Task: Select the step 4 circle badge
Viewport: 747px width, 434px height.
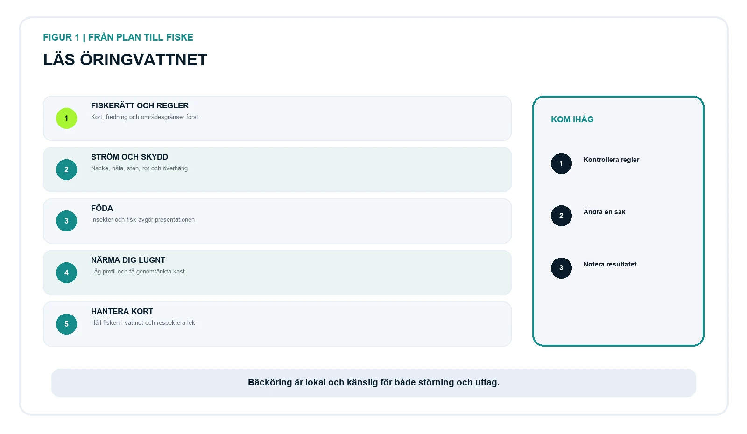Action: click(66, 273)
